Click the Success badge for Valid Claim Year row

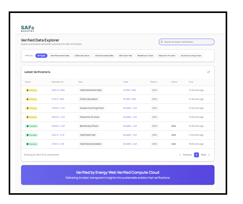32,135
